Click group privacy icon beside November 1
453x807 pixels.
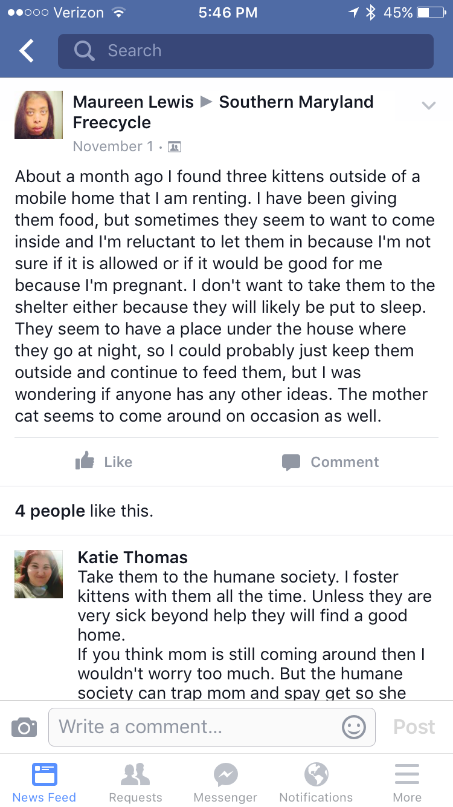point(174,146)
